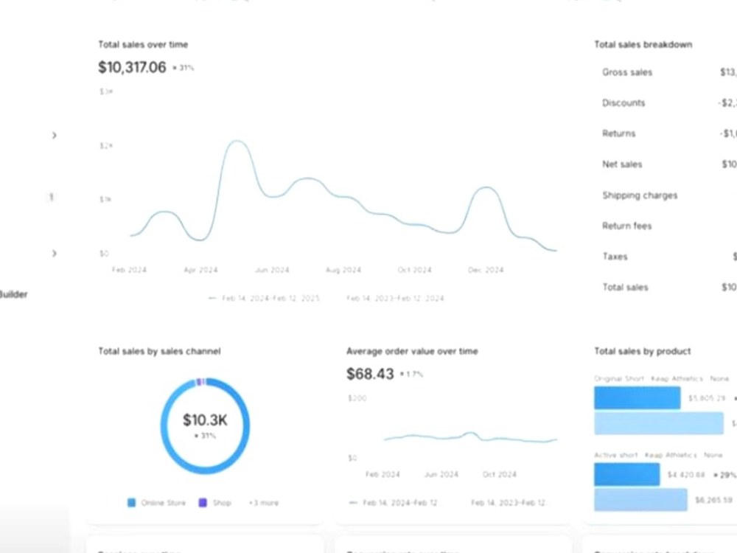Expand the lower sidebar chevron
The height and width of the screenshot is (553, 737).
click(x=54, y=254)
